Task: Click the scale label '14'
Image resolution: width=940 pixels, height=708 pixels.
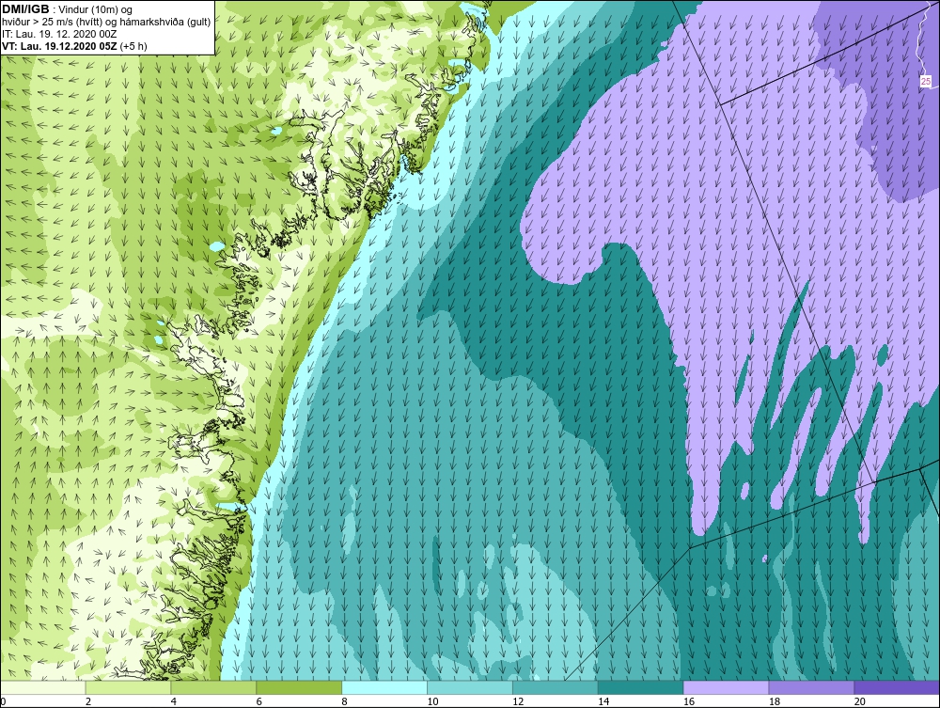Action: [603, 701]
